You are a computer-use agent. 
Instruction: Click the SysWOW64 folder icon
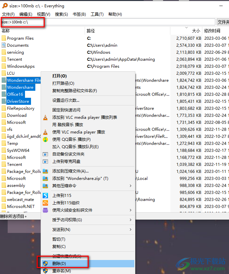(4, 150)
